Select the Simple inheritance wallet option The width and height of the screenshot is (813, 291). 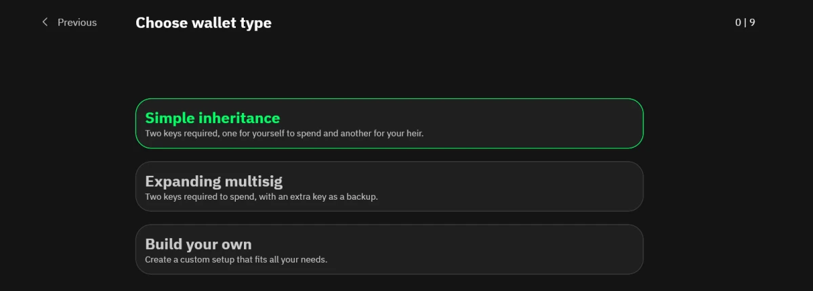coord(389,123)
